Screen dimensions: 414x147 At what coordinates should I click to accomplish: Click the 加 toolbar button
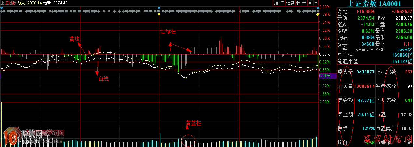tap(276, 3)
